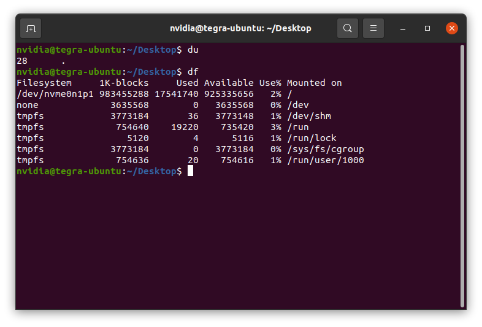Open the hamburger menu
The height and width of the screenshot is (327, 482).
pyautogui.click(x=373, y=28)
